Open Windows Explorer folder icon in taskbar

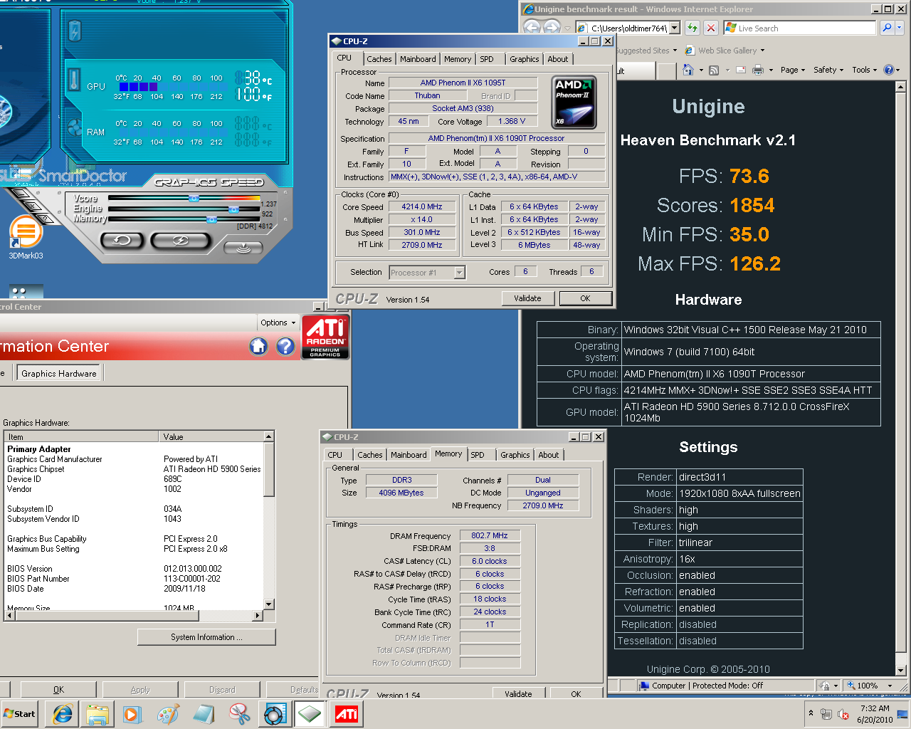pos(98,714)
